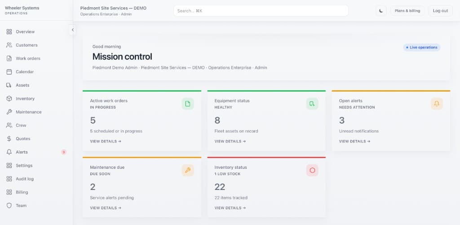
Task: Click the Overview grid icon in sidebar
Action: pyautogui.click(x=9, y=32)
